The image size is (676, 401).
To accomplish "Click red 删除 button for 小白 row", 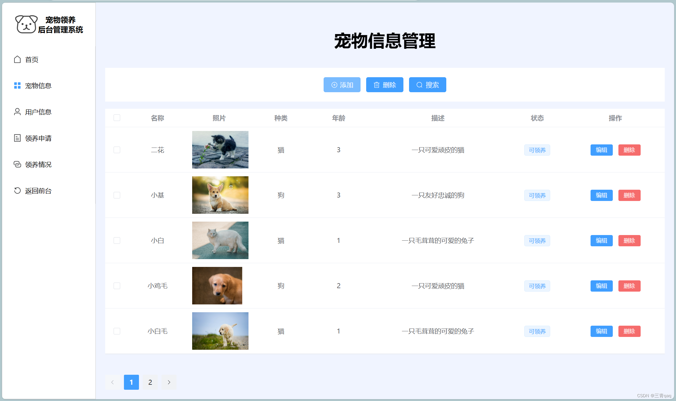I will click(x=629, y=241).
